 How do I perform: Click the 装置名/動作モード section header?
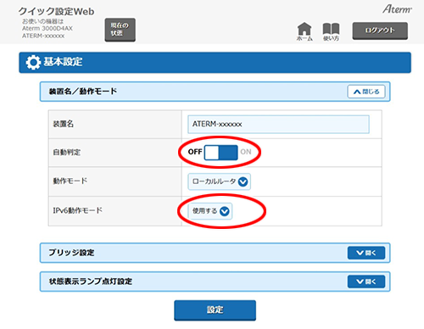pos(215,92)
